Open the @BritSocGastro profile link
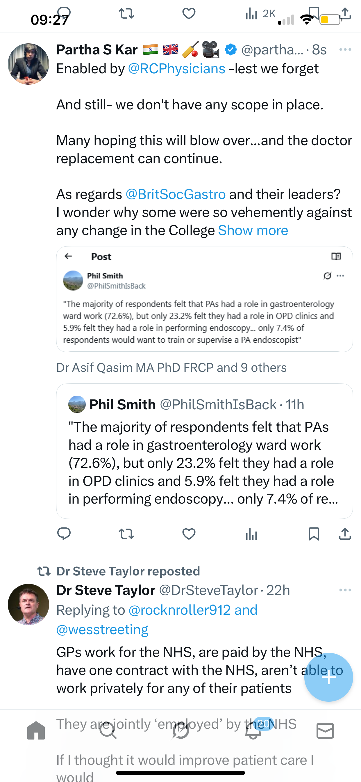This screenshot has height=782, width=361. pyautogui.click(x=176, y=194)
